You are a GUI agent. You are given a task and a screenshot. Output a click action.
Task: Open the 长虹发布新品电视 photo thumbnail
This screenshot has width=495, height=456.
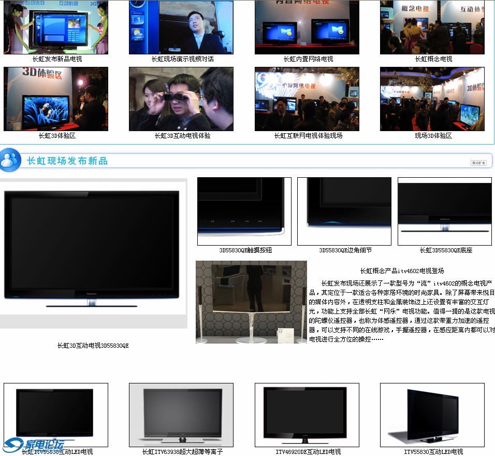(x=56, y=27)
